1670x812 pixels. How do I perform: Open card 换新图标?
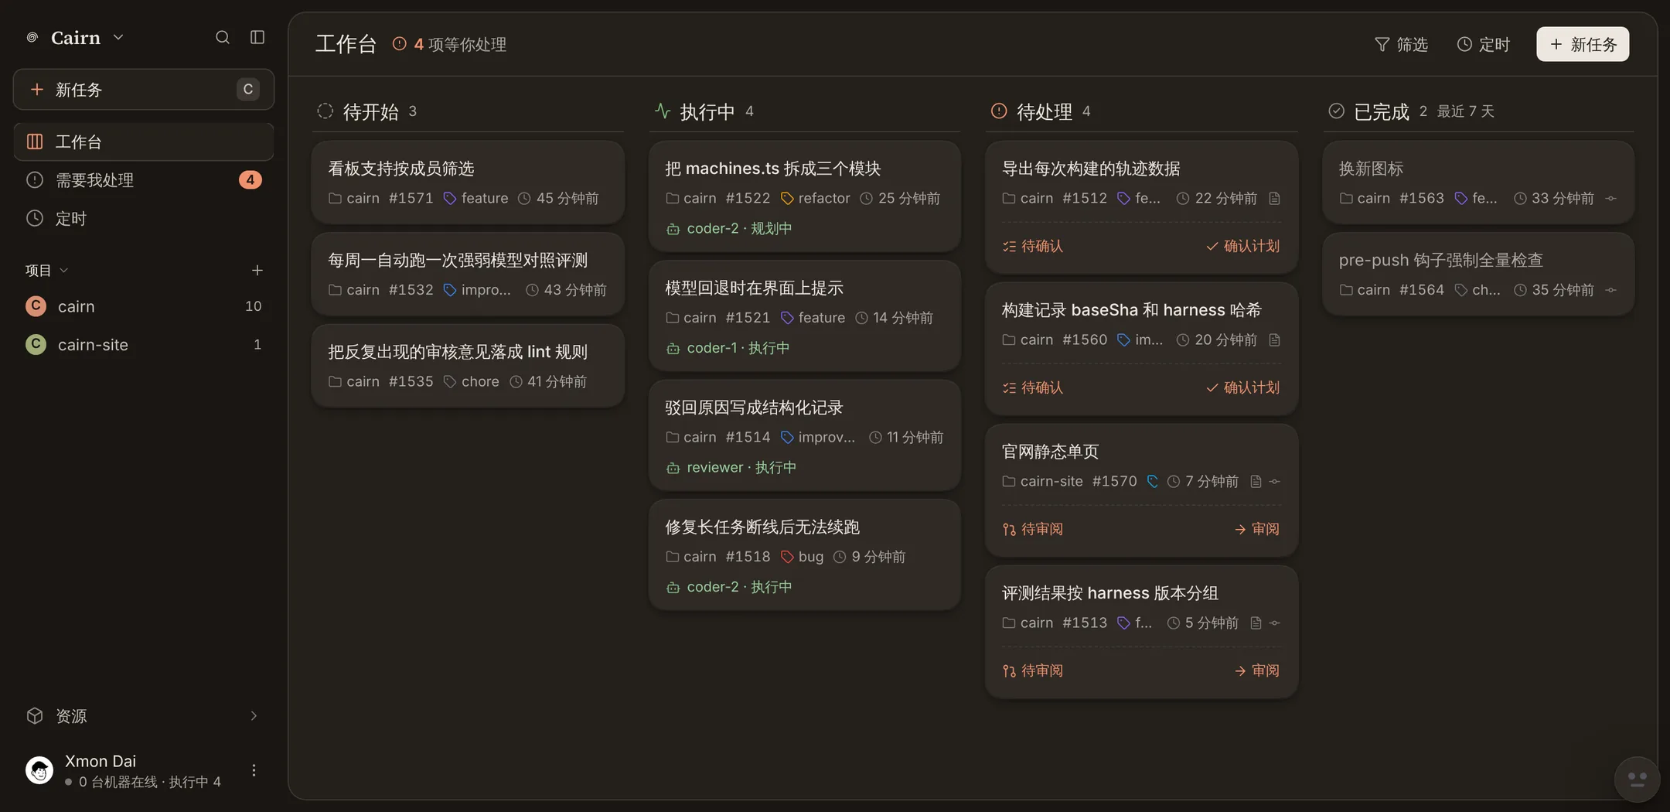point(1478,183)
